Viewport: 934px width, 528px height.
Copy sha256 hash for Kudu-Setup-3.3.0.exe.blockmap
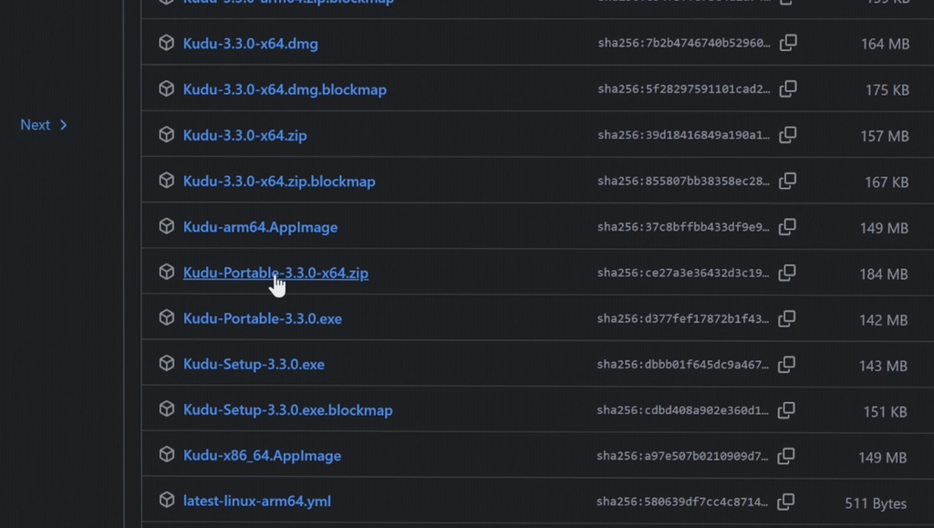click(x=786, y=410)
